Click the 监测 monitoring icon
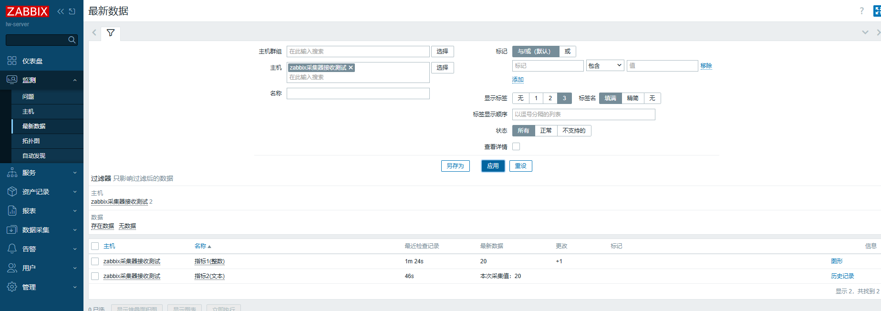The height and width of the screenshot is (311, 881). point(12,80)
